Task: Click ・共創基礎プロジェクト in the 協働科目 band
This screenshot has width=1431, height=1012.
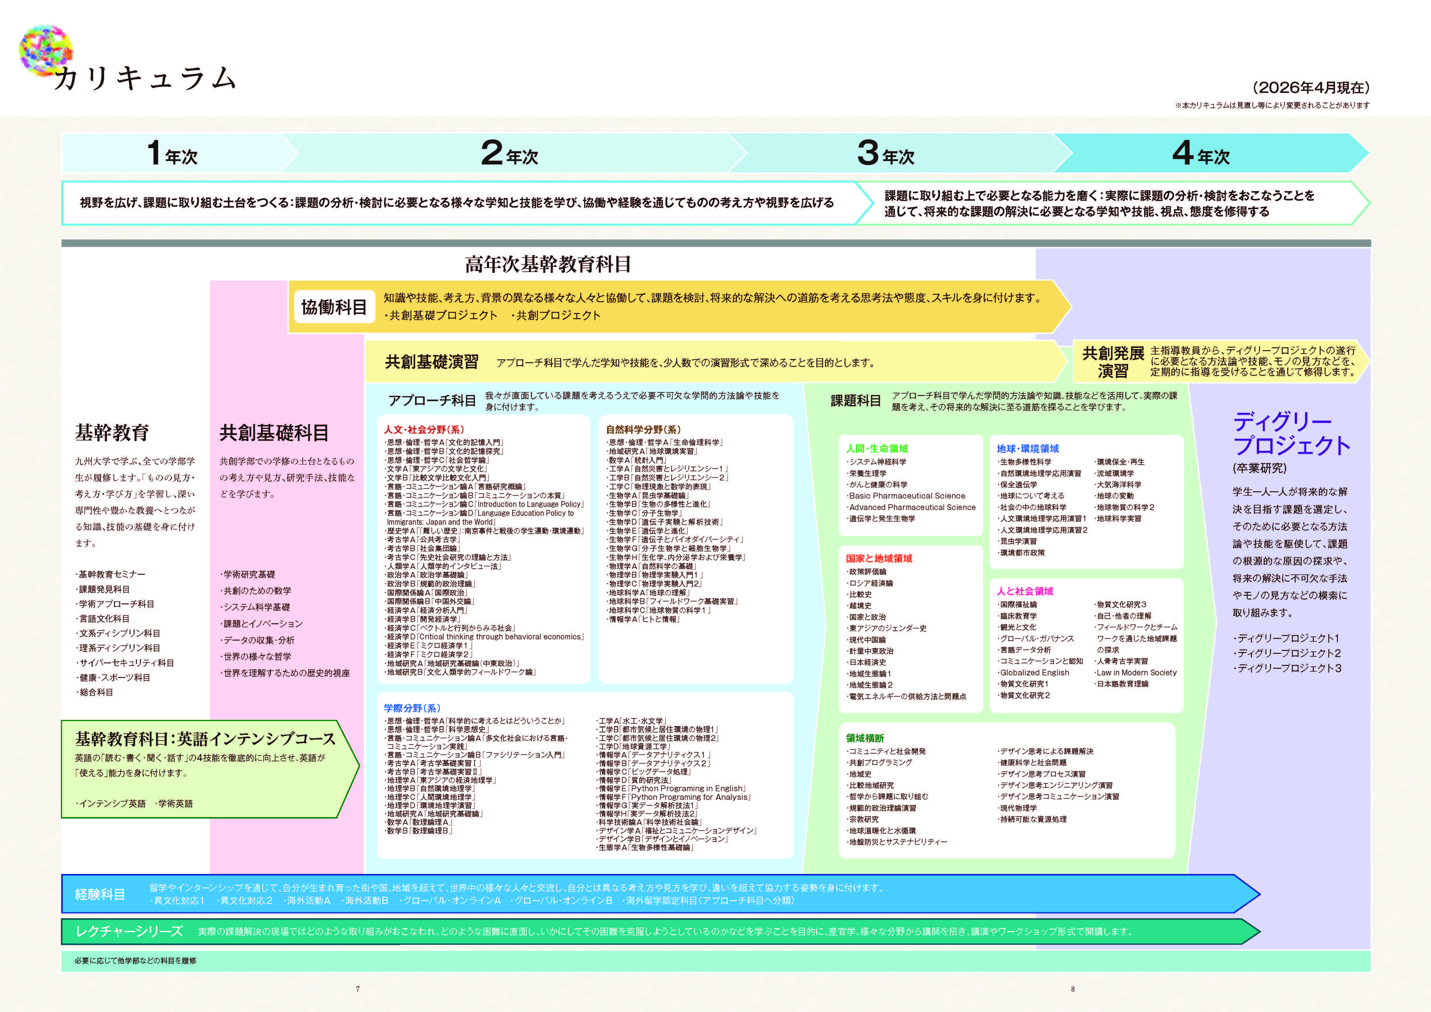Action: point(441,315)
